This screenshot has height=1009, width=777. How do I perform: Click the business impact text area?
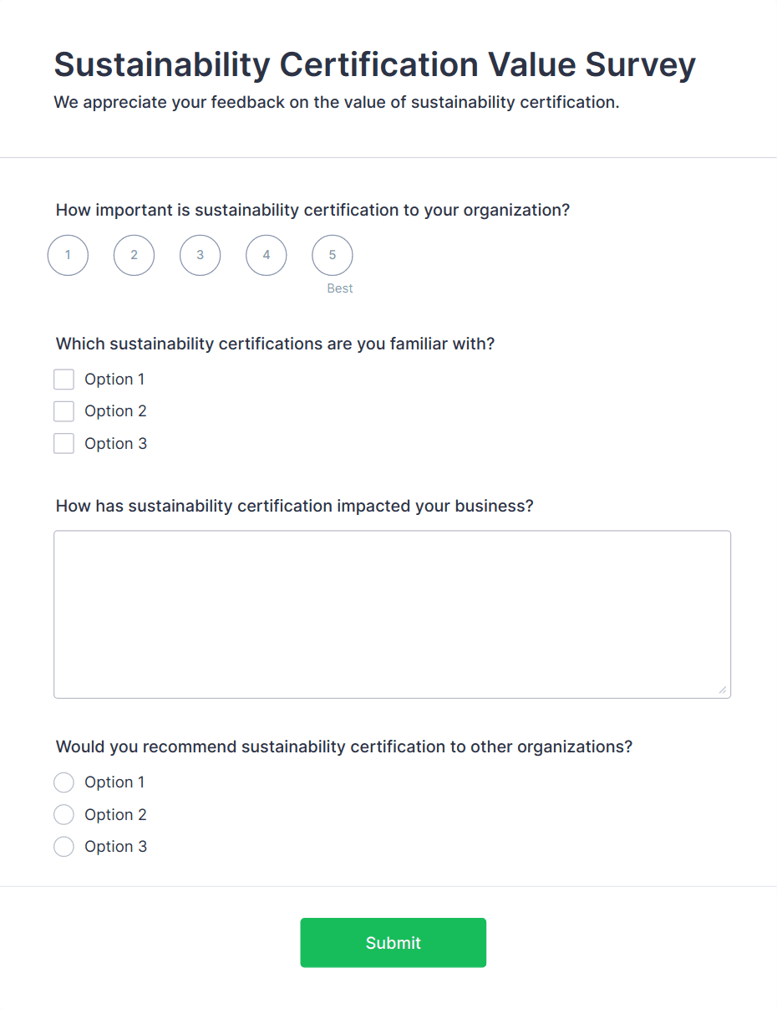(392, 614)
